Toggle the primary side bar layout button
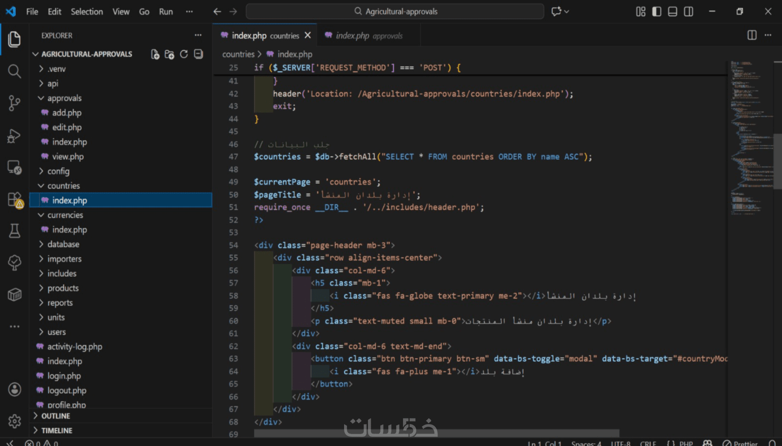The height and width of the screenshot is (446, 782). (x=656, y=11)
